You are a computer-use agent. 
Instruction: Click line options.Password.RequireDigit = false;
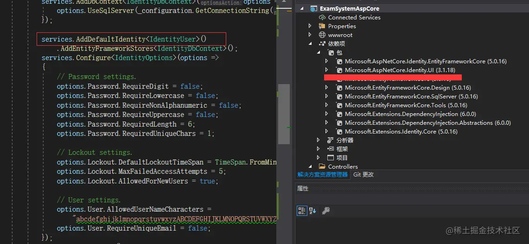(130, 86)
